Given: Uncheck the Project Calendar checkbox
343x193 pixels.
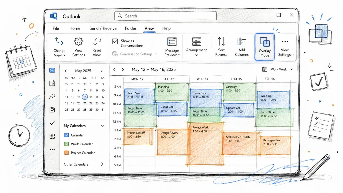Looking at the screenshot, I should pyautogui.click(x=67, y=153).
